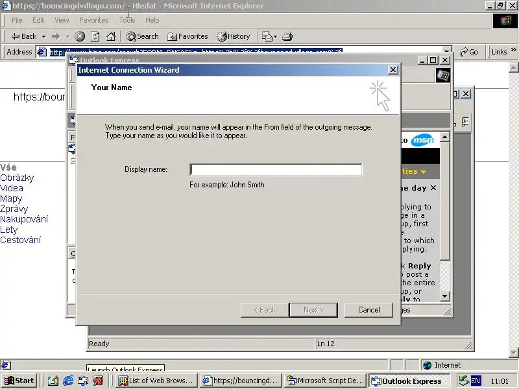The image size is (519, 389).
Task: Click the Mail icon in IE toolbar
Action: pyautogui.click(x=267, y=36)
